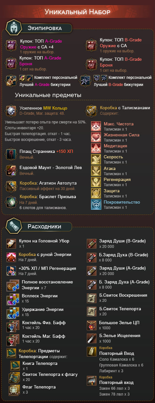Click the Заряд Души (B-Grade) icon
The image size is (155, 403).
pos(92,243)
